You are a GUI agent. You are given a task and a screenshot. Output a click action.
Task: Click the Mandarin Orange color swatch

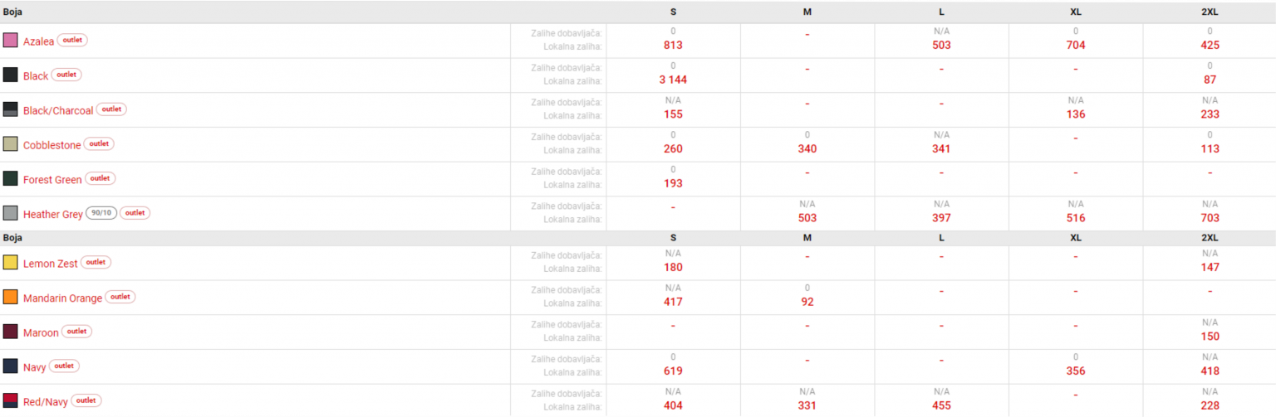[x=10, y=298]
